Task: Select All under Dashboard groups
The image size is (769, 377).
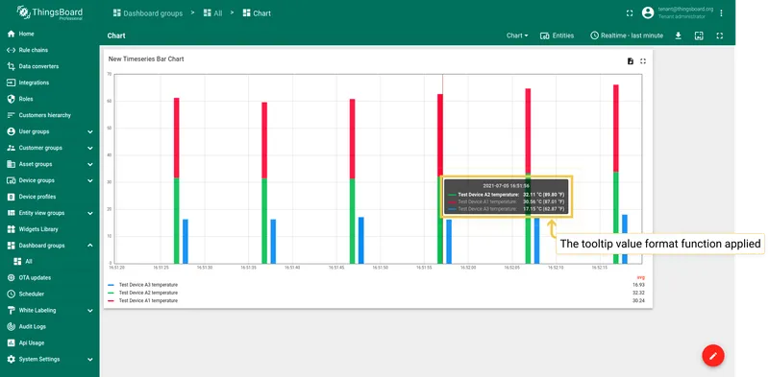Action: click(49, 262)
